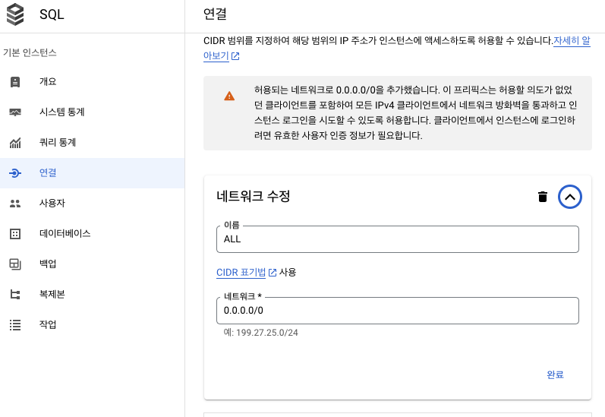Click the 쿼리 통계 chart icon

pyautogui.click(x=15, y=143)
